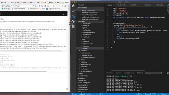This screenshot has width=169, height=95.
Task: Open declarations.d.ts in file tree
Action: [86, 64]
